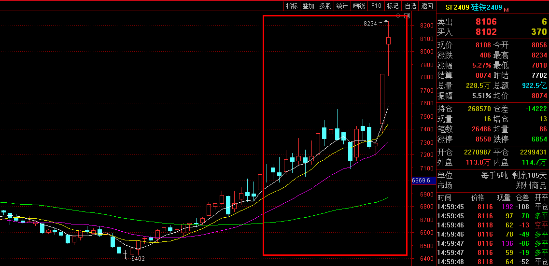Click the small square window icon at chart corner
Viewport: 549px width, 266px height.
[x=407, y=16]
